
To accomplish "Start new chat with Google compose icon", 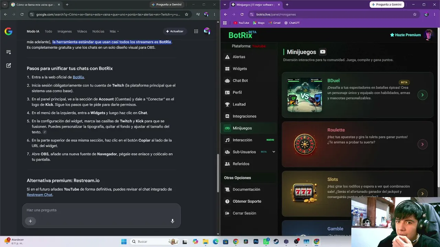I will pos(9,66).
